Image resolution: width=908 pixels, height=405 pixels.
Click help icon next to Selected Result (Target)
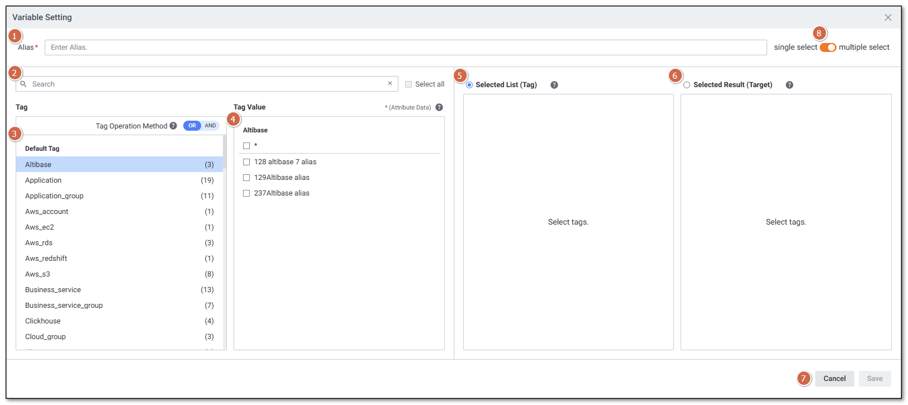tap(789, 85)
